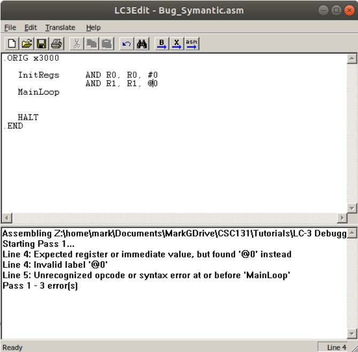The height and width of the screenshot is (352, 358).
Task: Click the output pane scroll down arrow
Action: (x=352, y=334)
